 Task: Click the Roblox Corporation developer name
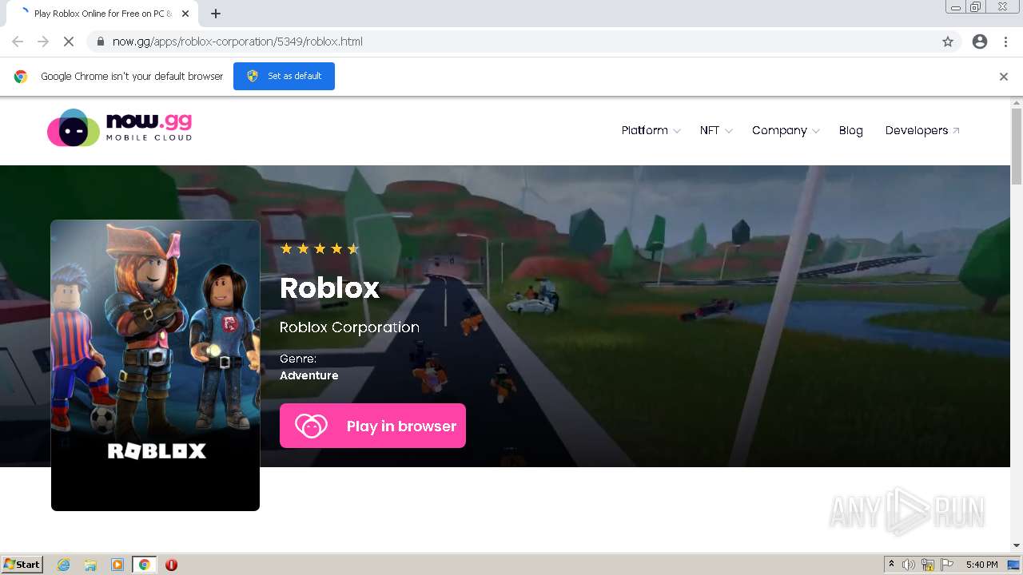coord(349,327)
